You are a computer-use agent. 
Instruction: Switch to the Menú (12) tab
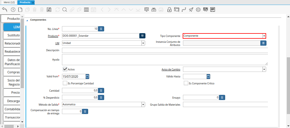pos(9,2)
